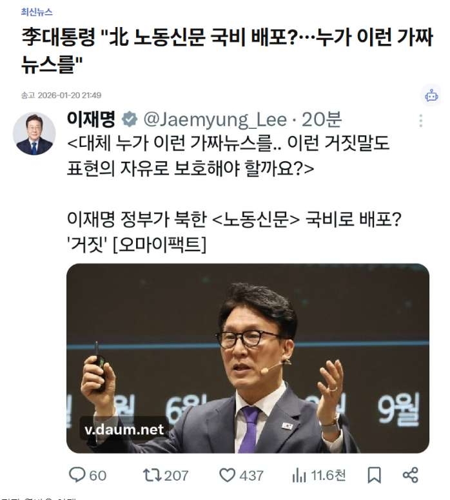Bookmark the tweet
Image resolution: width=450 pixels, height=500 pixels.
[374, 475]
